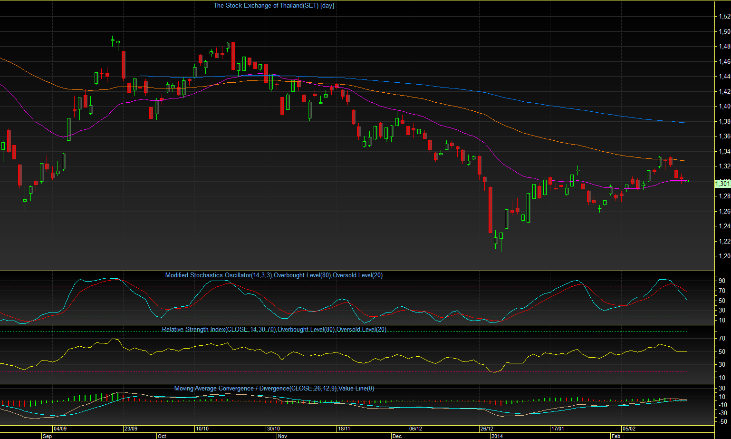Click the Sep month label
The image size is (731, 439).
tap(47, 436)
